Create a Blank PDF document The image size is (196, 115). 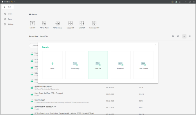click(52, 65)
